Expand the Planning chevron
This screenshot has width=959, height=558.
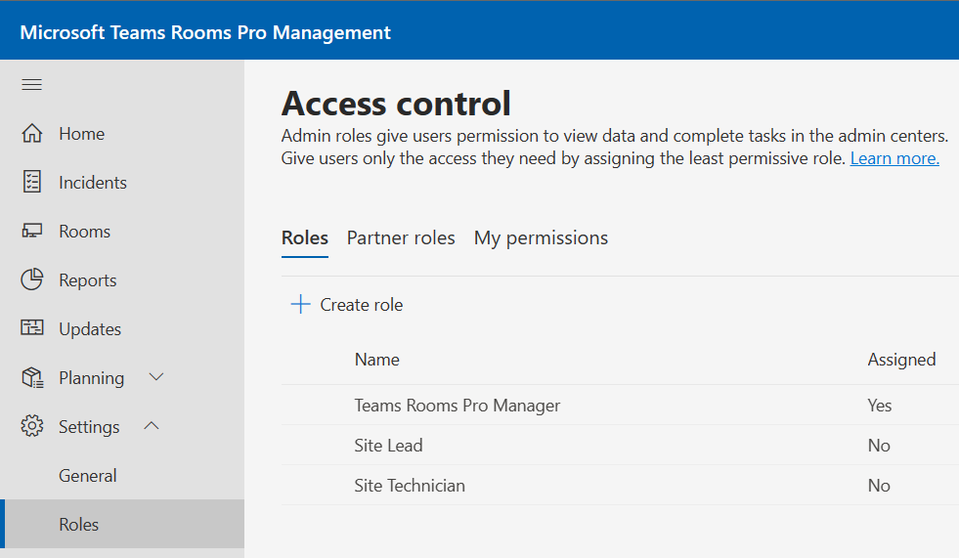[x=155, y=377]
